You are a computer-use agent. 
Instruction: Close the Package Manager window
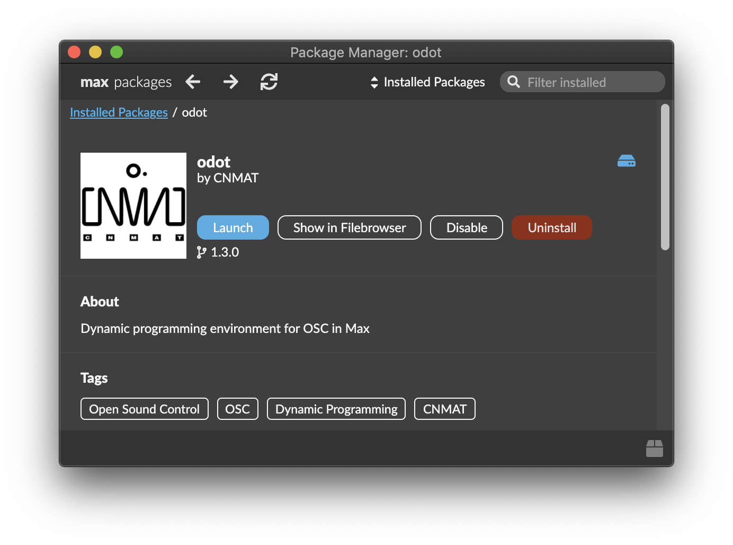tap(74, 52)
